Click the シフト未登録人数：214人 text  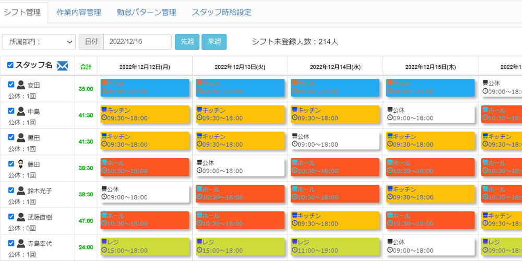(x=295, y=42)
